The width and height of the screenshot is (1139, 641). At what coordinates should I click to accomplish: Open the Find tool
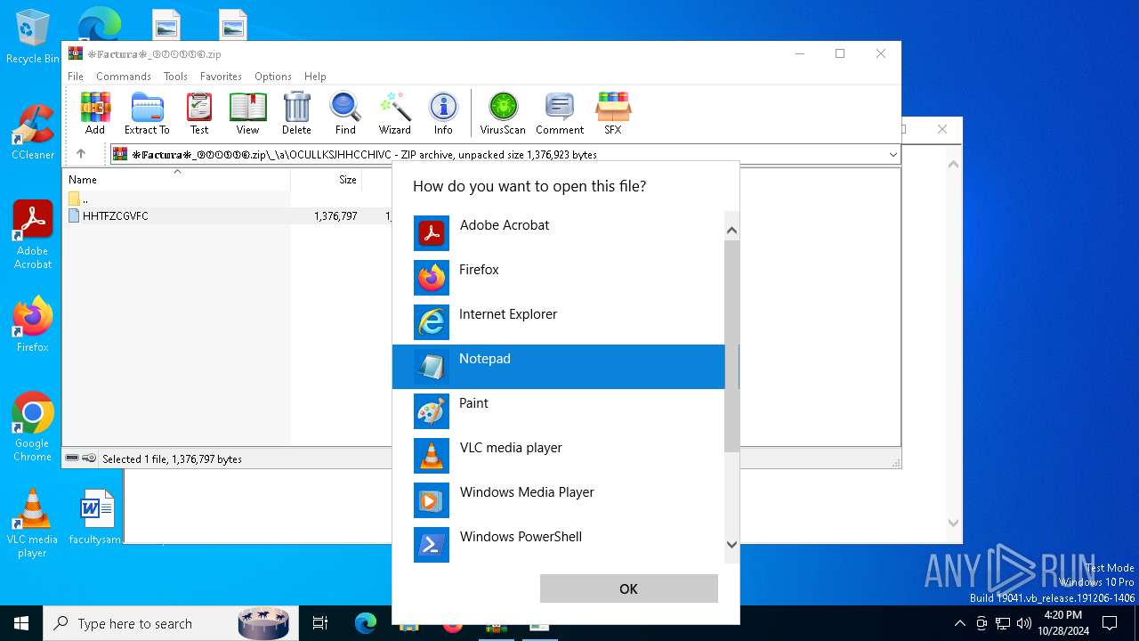click(x=345, y=113)
